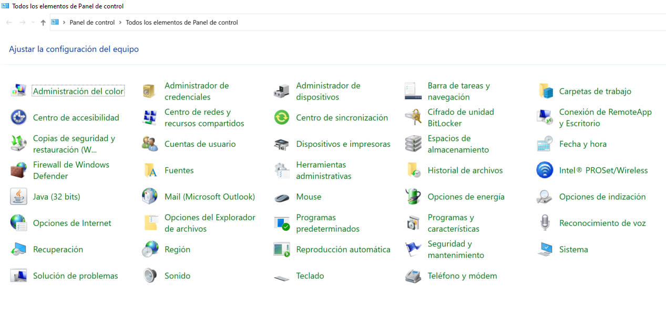Expand the chevron after Panel de control breadcrumb
Image resolution: width=666 pixels, height=313 pixels.
[120, 23]
